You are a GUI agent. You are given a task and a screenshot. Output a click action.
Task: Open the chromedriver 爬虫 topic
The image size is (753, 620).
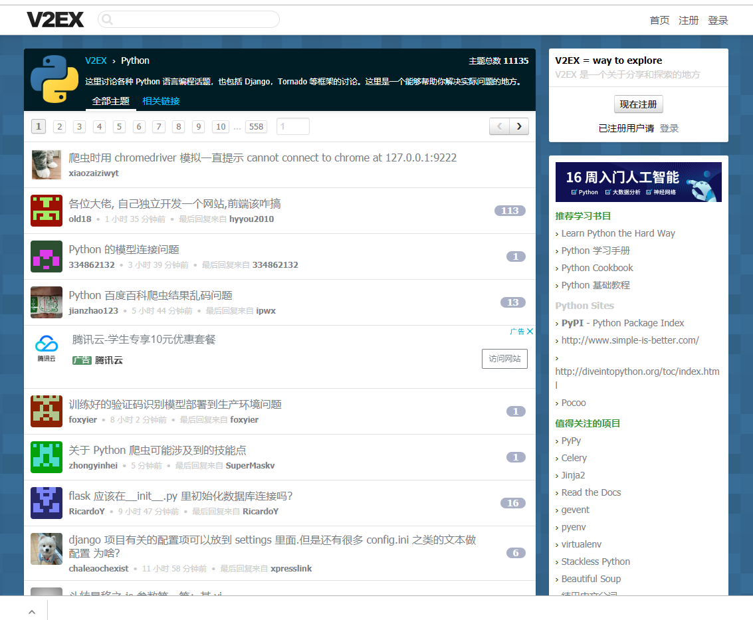[263, 157]
